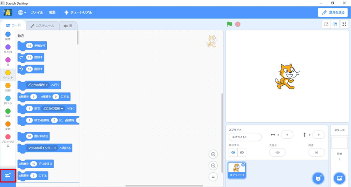This screenshot has width=351, height=187.
Task: Enter full screen stage mode
Action: tap(344, 25)
